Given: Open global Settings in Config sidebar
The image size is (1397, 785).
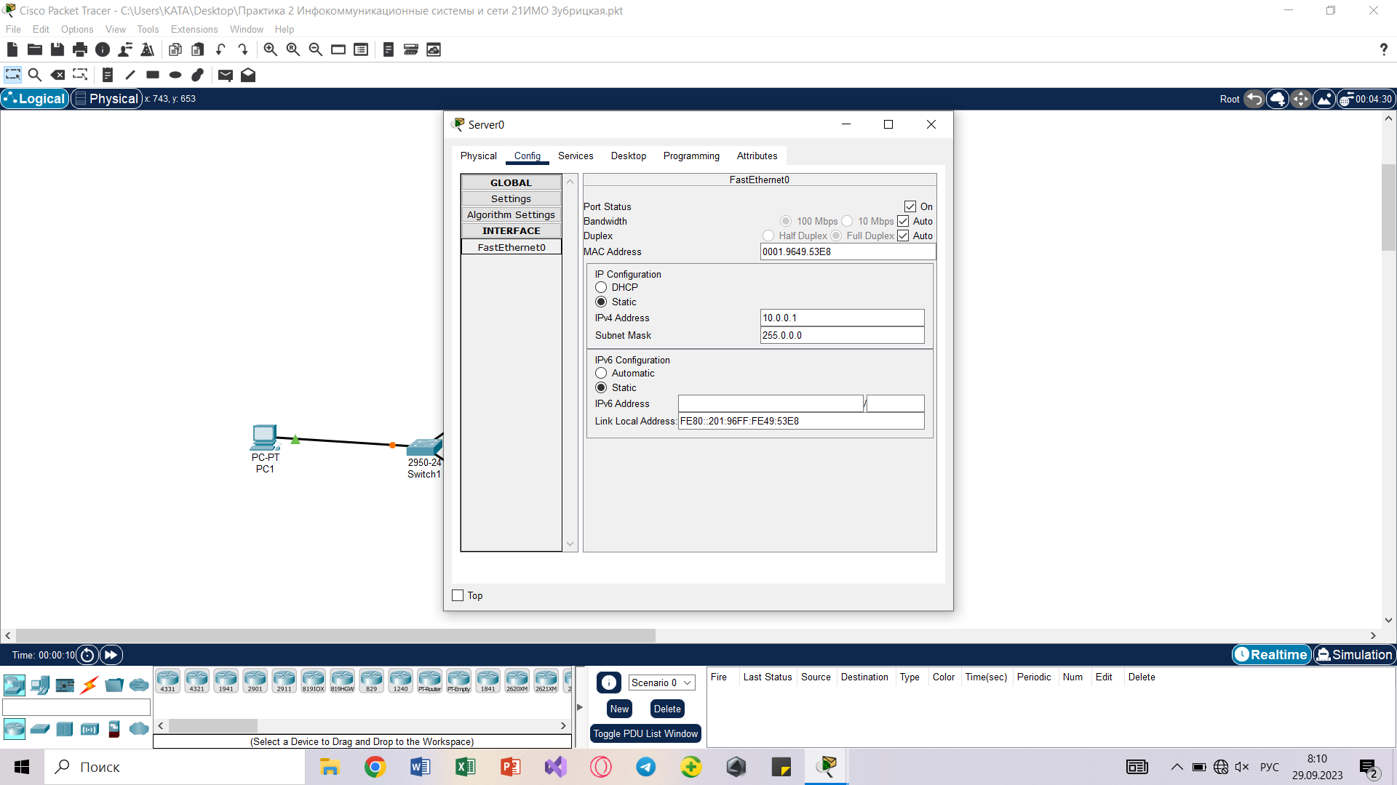Looking at the screenshot, I should coord(511,198).
